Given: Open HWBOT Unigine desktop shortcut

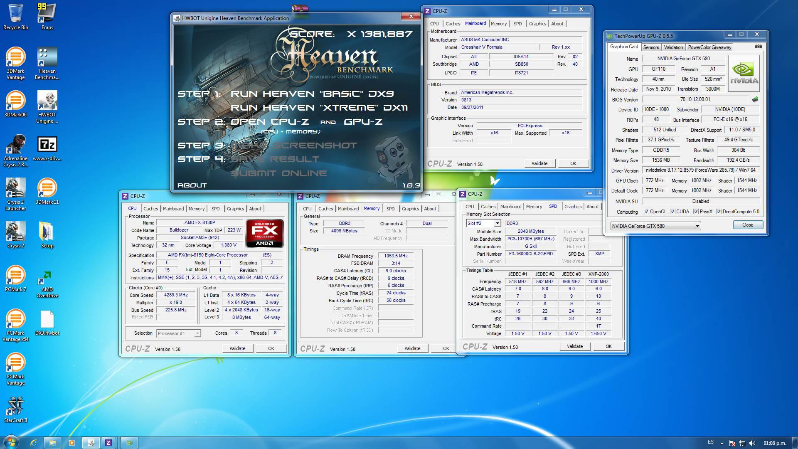Looking at the screenshot, I should 47,107.
